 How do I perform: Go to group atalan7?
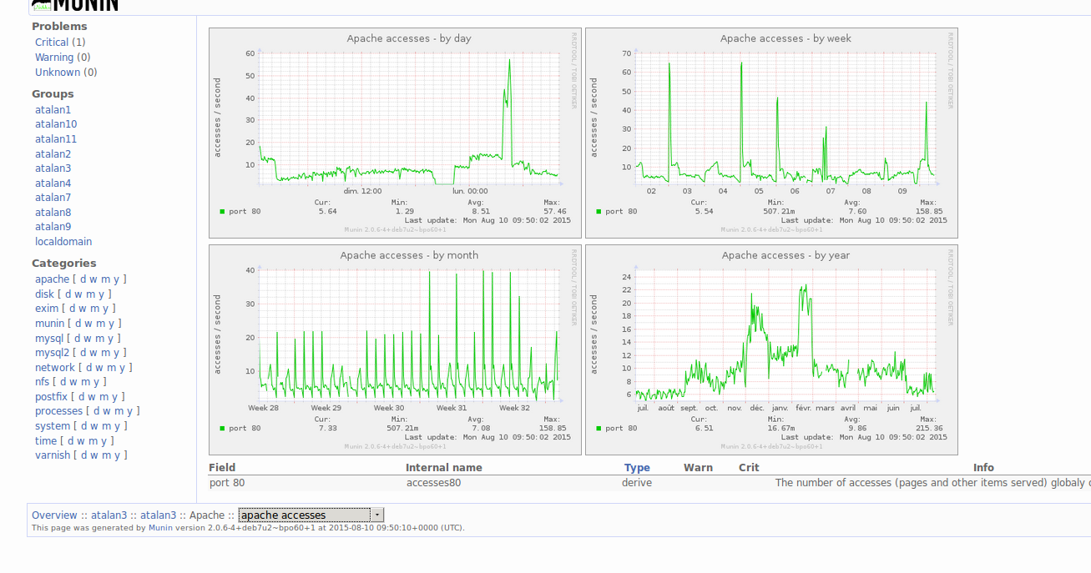click(53, 198)
